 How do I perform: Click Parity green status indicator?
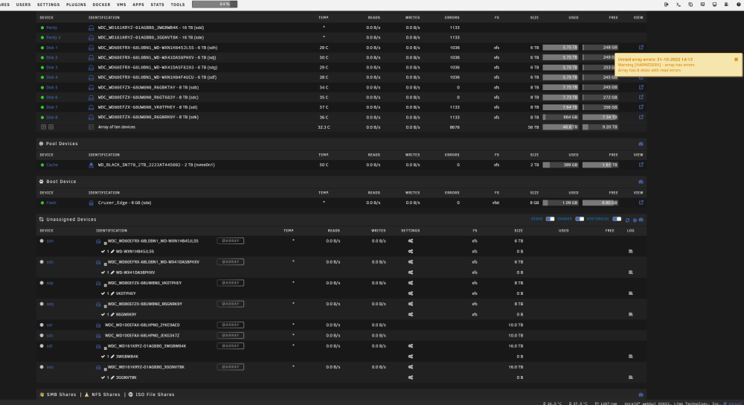(42, 28)
